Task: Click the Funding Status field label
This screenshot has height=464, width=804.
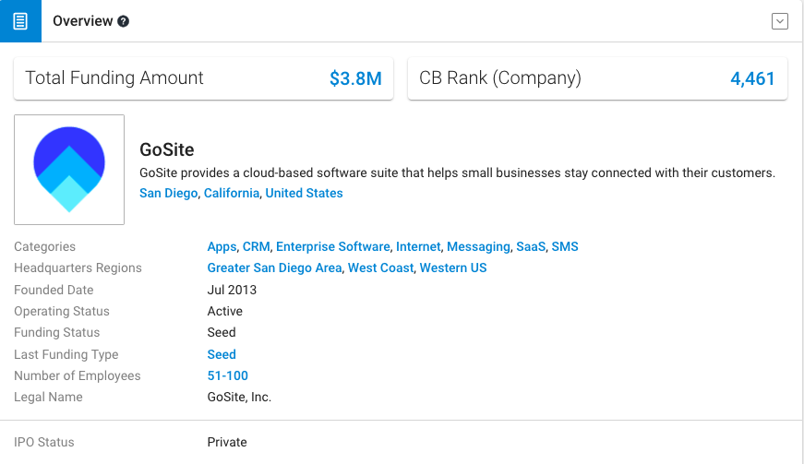Action: (x=57, y=332)
